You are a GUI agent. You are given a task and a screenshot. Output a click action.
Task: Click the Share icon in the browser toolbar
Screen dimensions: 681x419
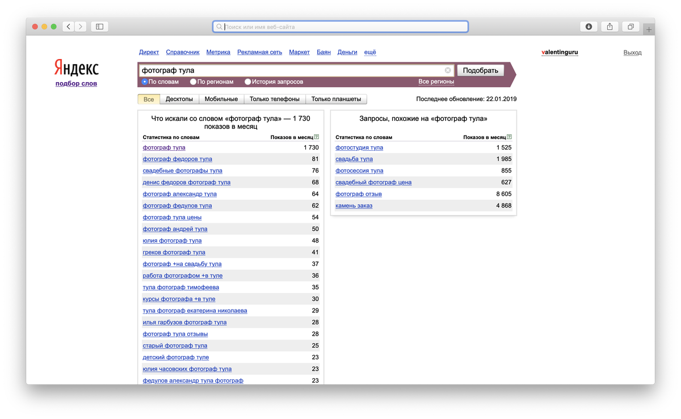(609, 26)
